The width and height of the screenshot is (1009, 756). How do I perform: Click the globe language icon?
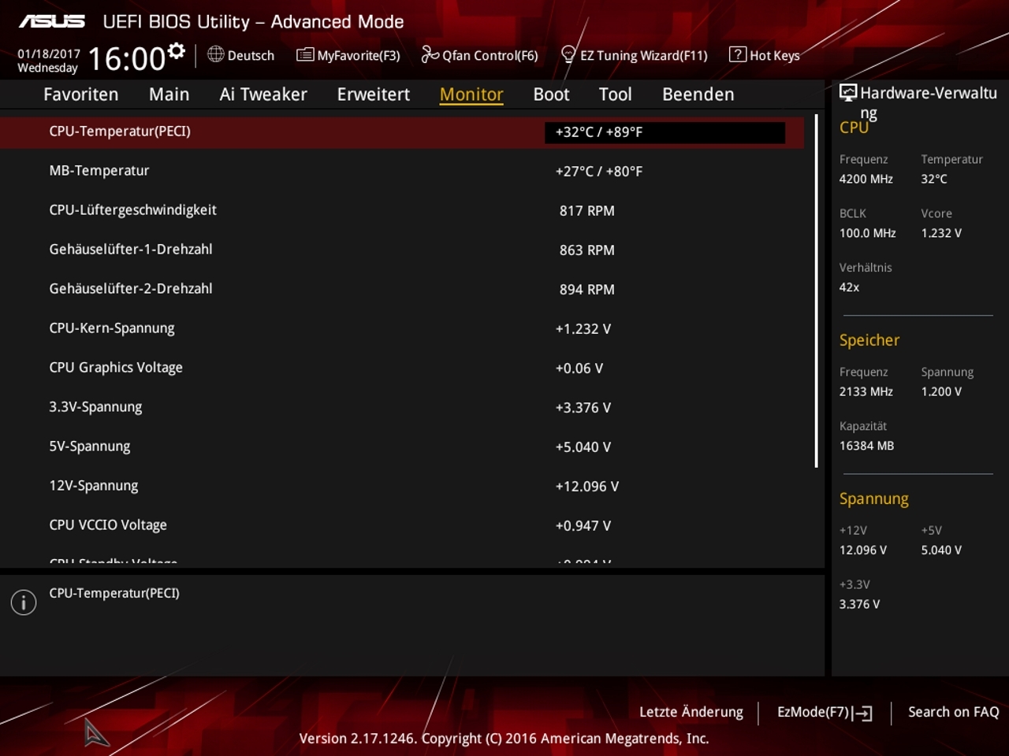[215, 54]
